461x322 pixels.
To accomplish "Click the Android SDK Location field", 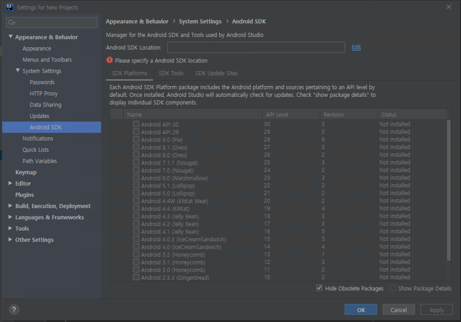I will click(x=256, y=47).
